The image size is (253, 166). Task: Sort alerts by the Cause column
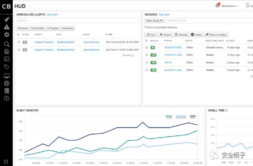pyautogui.click(x=86, y=34)
